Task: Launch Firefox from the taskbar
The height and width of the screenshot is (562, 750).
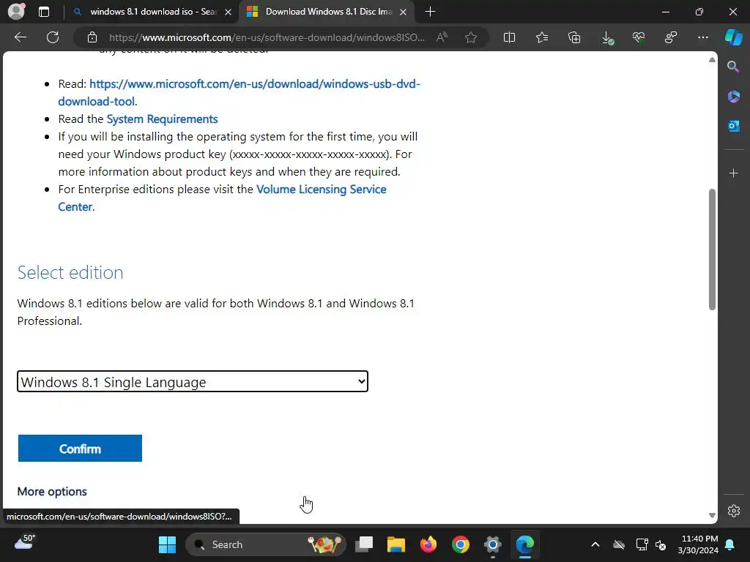Action: [428, 544]
